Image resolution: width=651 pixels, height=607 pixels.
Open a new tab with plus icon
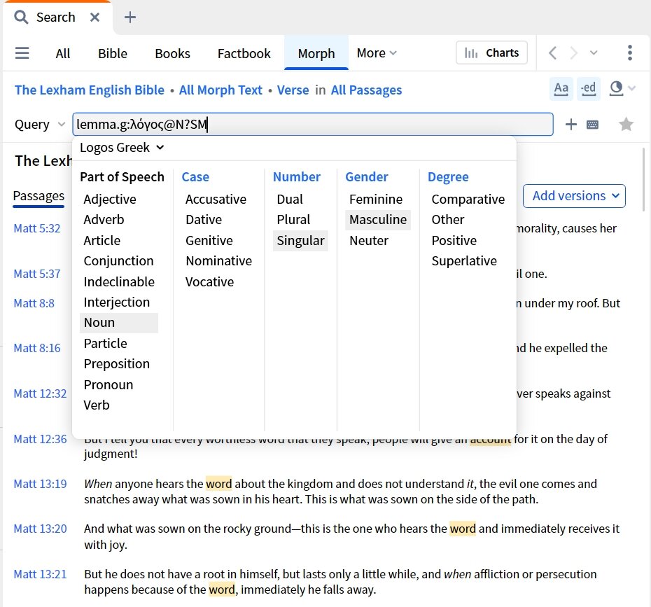pyautogui.click(x=130, y=17)
